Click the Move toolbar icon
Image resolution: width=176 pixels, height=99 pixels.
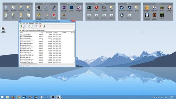(x=36, y=27)
